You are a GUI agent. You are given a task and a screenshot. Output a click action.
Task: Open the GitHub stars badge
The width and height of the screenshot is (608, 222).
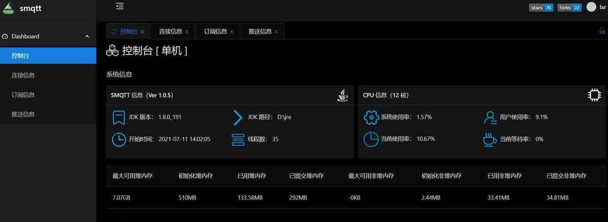(541, 8)
